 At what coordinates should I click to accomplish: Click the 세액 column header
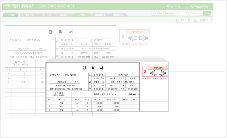click(x=125, y=100)
